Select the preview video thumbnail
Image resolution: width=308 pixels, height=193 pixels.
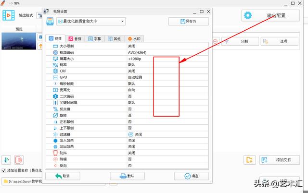19,41
